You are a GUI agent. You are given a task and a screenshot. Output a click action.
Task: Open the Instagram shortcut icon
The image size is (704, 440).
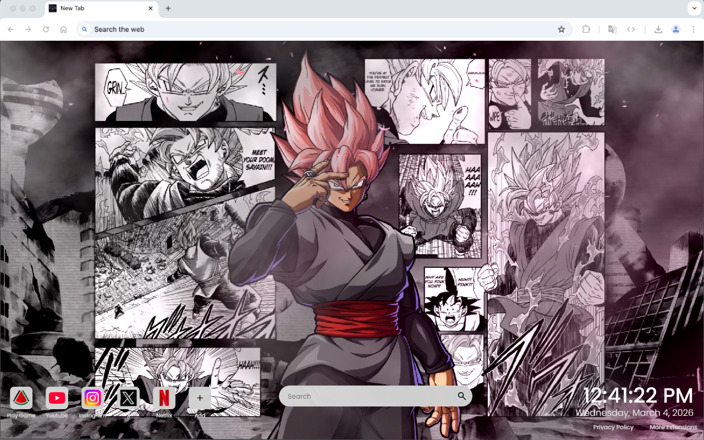[x=92, y=398]
